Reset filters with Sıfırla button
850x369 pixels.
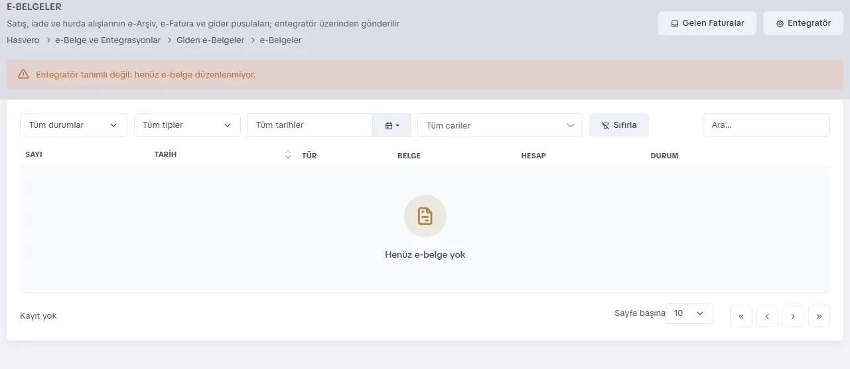click(x=619, y=125)
